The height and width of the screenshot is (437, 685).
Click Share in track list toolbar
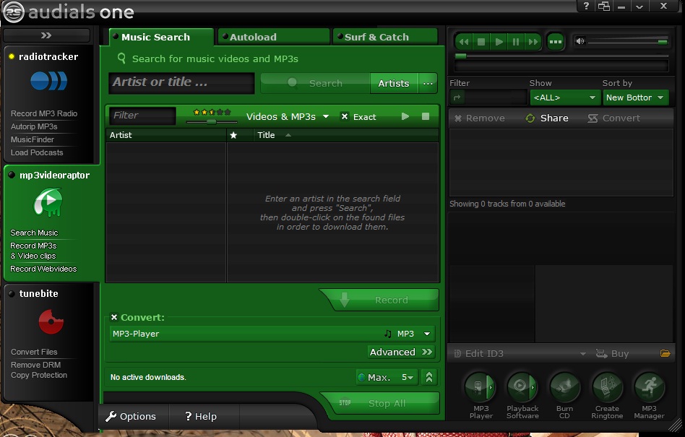pos(547,118)
